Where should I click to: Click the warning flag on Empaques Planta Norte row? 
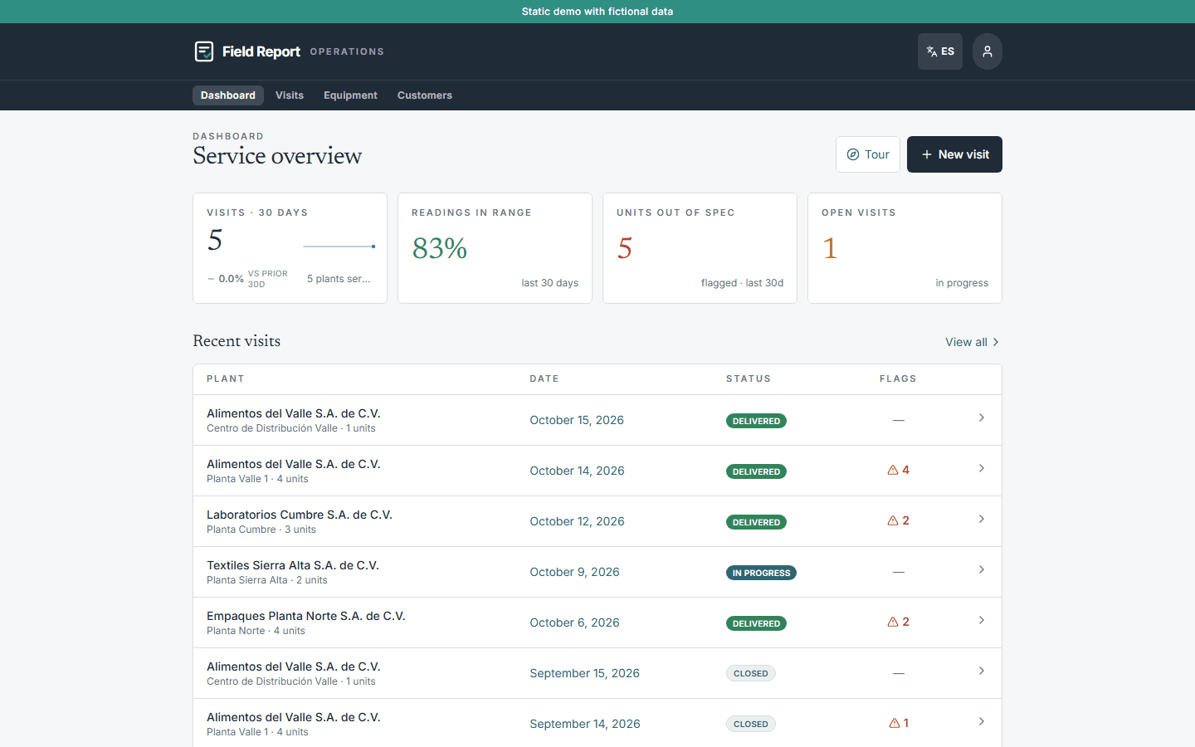coord(899,622)
